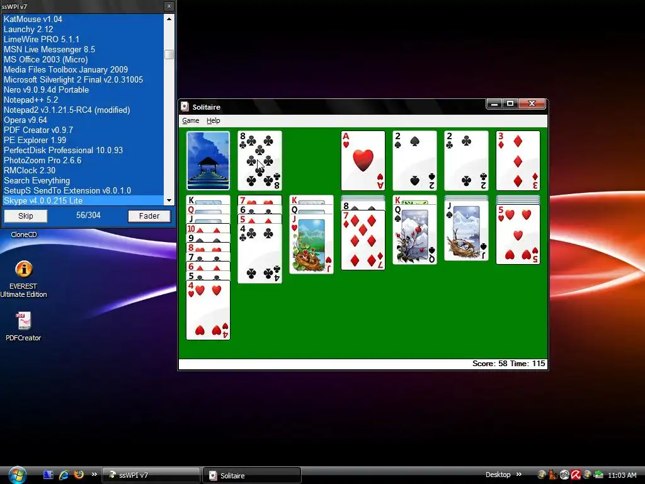Expand the Desktop toolbar chevron
The image size is (645, 484).
[519, 475]
